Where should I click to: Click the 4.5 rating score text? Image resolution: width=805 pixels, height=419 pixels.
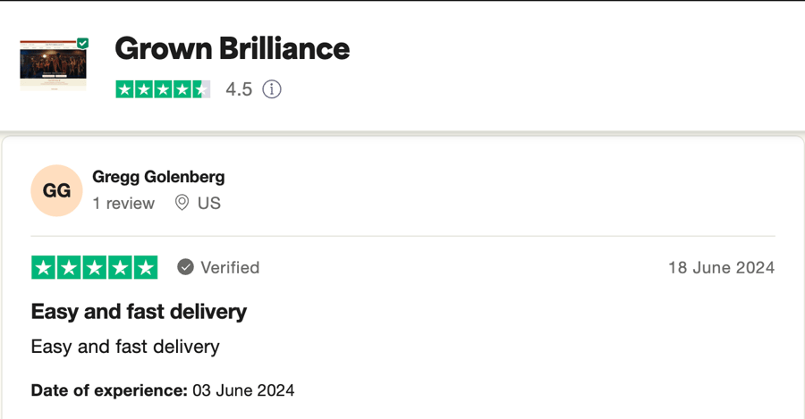pos(239,89)
